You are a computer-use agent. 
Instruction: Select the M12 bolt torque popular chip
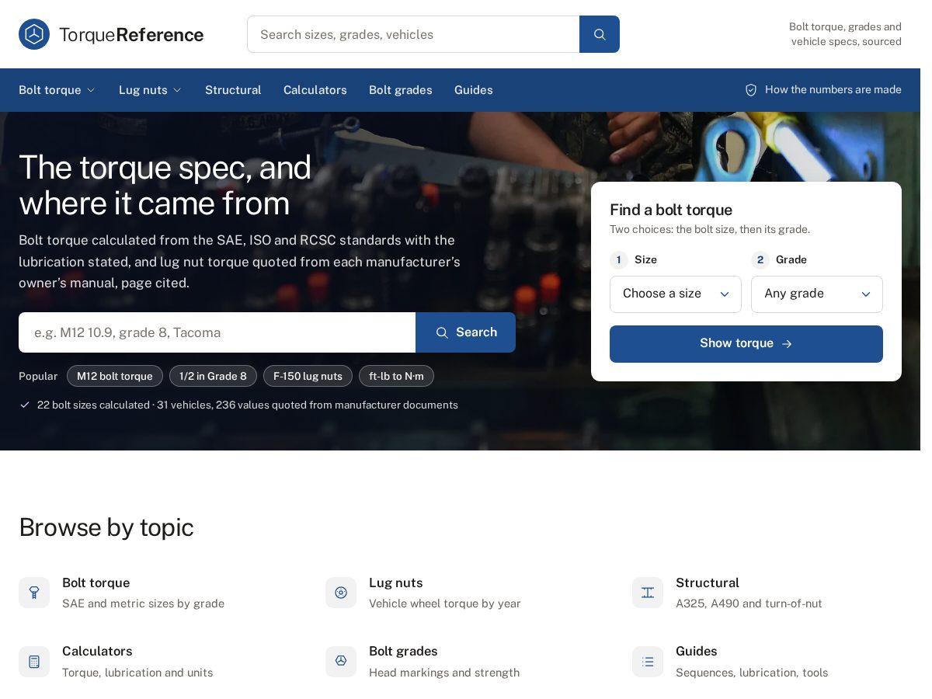click(115, 376)
